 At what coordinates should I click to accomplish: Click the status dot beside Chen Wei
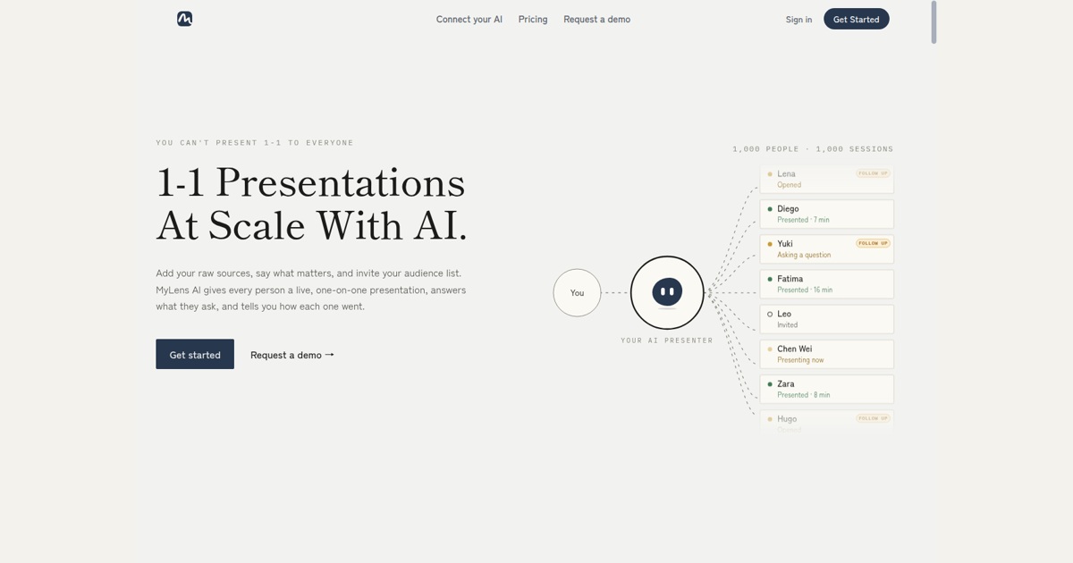click(x=770, y=349)
